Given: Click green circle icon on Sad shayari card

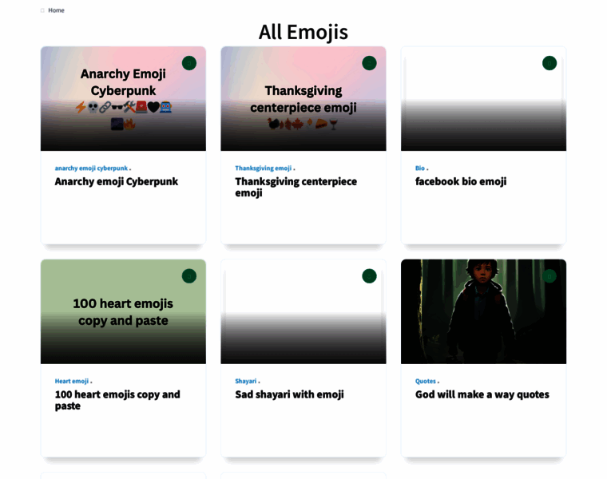Looking at the screenshot, I should (369, 276).
